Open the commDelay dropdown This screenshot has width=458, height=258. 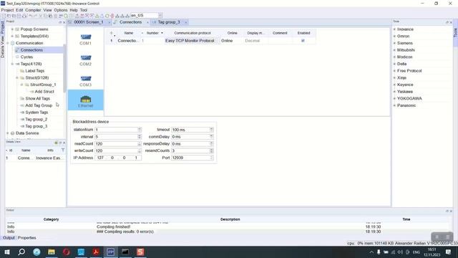click(211, 137)
